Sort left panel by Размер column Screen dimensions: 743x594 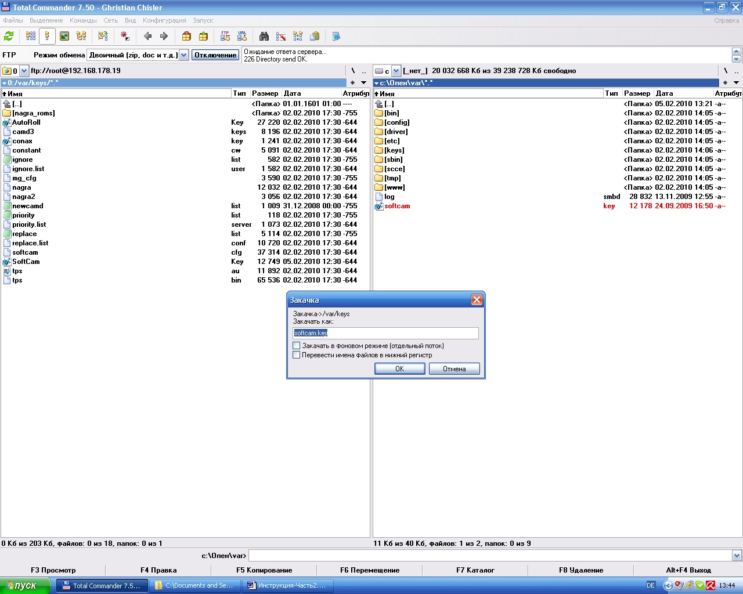(265, 93)
